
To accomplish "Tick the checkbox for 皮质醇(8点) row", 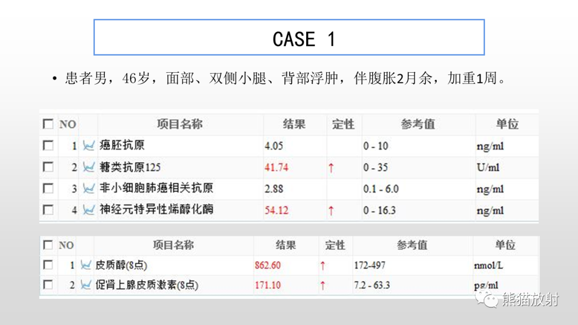I will click(x=48, y=265).
